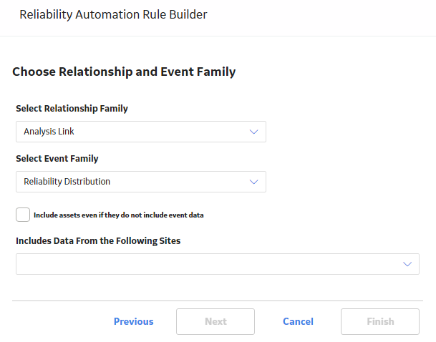Select the 'Analysis Link' value text
The width and height of the screenshot is (436, 342).
[x=49, y=132]
